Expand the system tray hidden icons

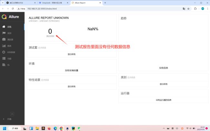(164, 128)
